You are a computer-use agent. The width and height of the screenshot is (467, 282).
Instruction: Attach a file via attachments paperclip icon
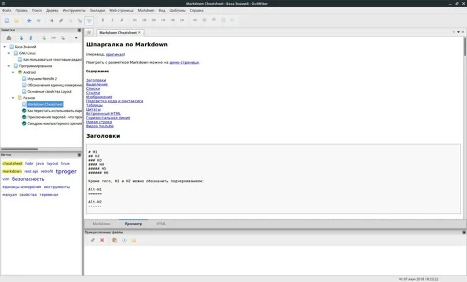point(93,240)
